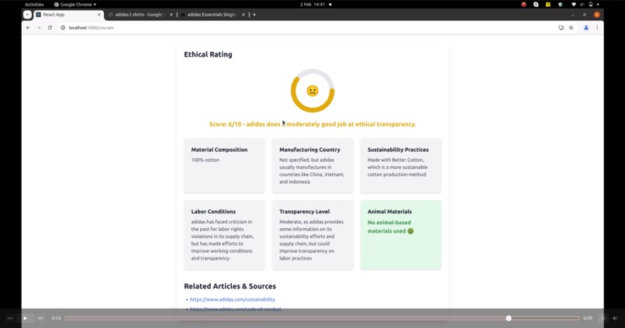Open the adidas.com/code-of-conduct link
This screenshot has height=328, width=625.
point(236,309)
